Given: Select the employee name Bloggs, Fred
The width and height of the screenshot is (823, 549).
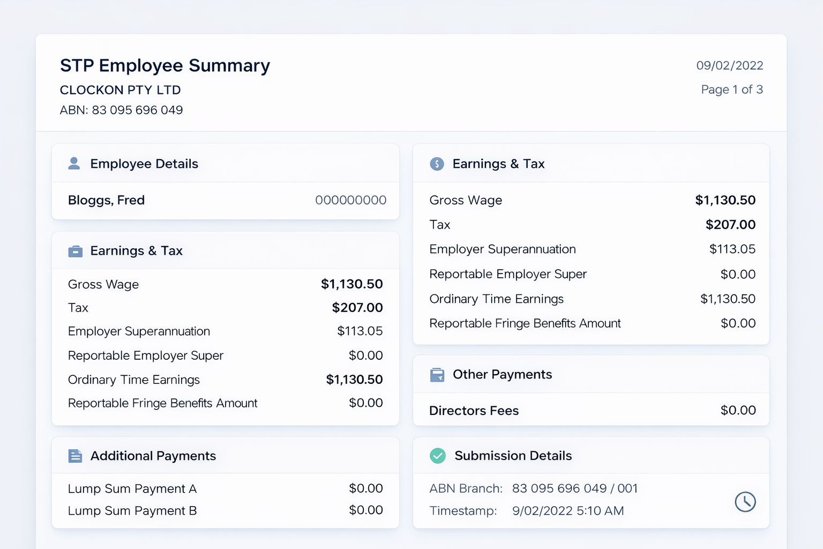Looking at the screenshot, I should 106,200.
